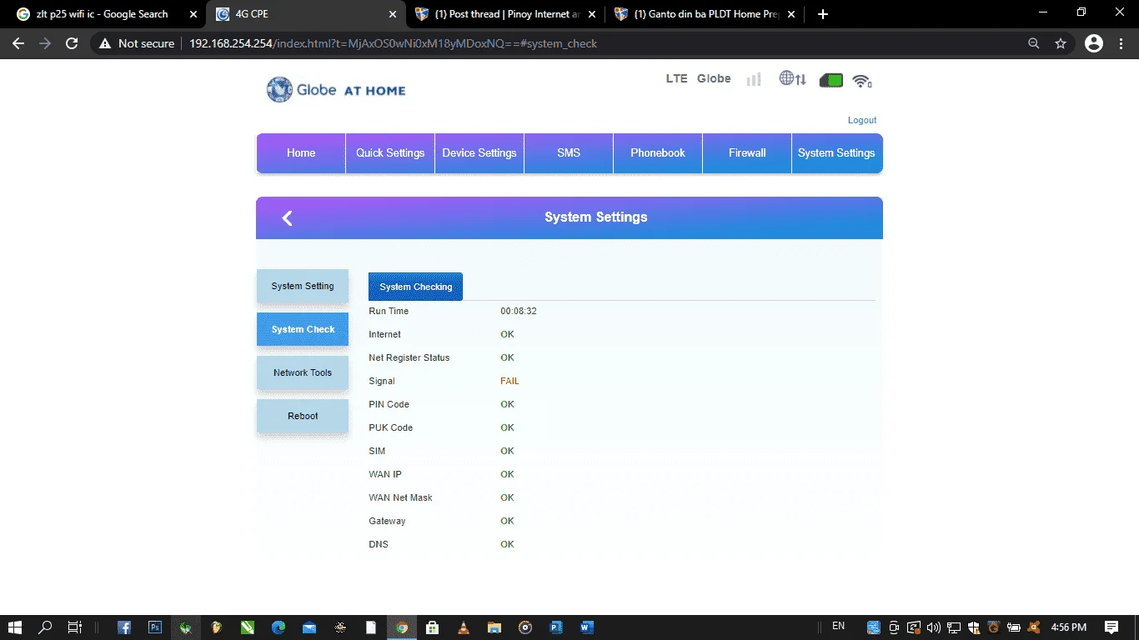Screen dimensions: 1139x640
Task: Open the Phonebook menu tab
Action: point(658,153)
